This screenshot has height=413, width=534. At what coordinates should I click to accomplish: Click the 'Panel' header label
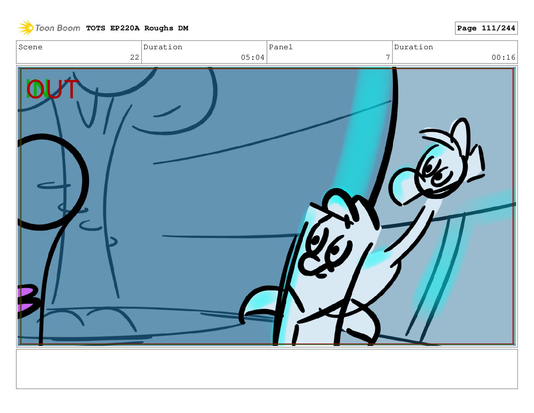[x=281, y=47]
